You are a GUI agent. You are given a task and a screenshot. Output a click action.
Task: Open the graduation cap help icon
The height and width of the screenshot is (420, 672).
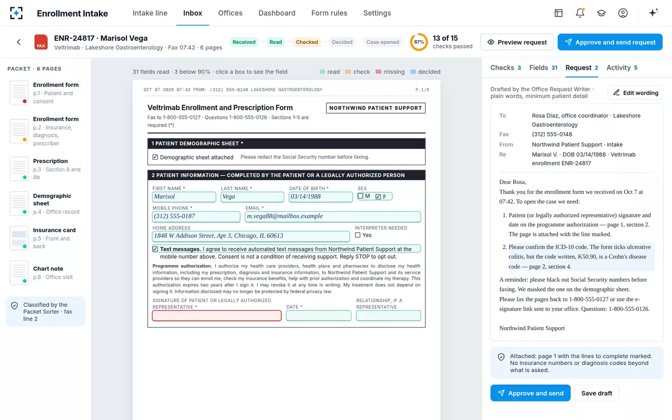pyautogui.click(x=601, y=13)
